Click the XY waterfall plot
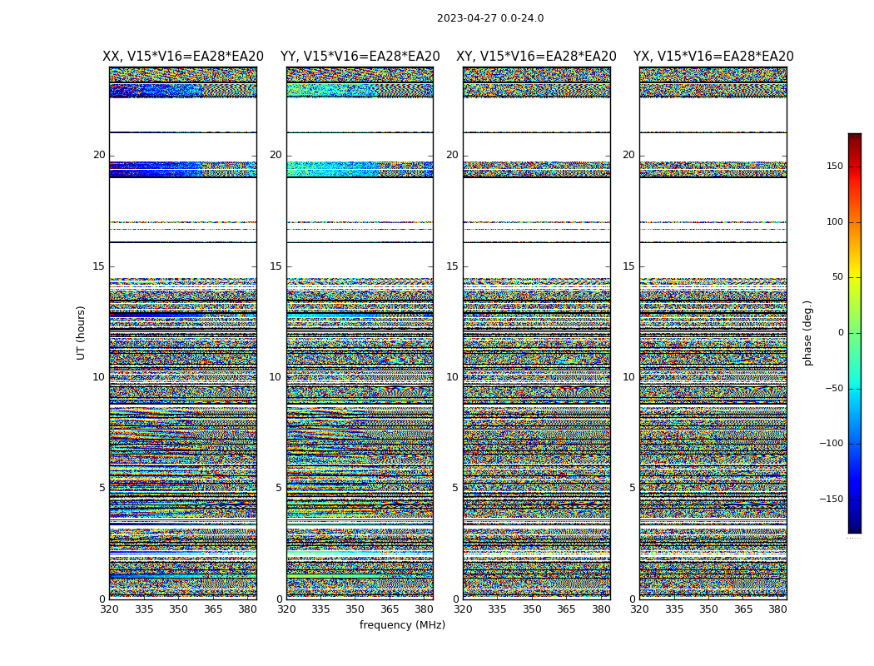874x666 pixels. (x=537, y=333)
